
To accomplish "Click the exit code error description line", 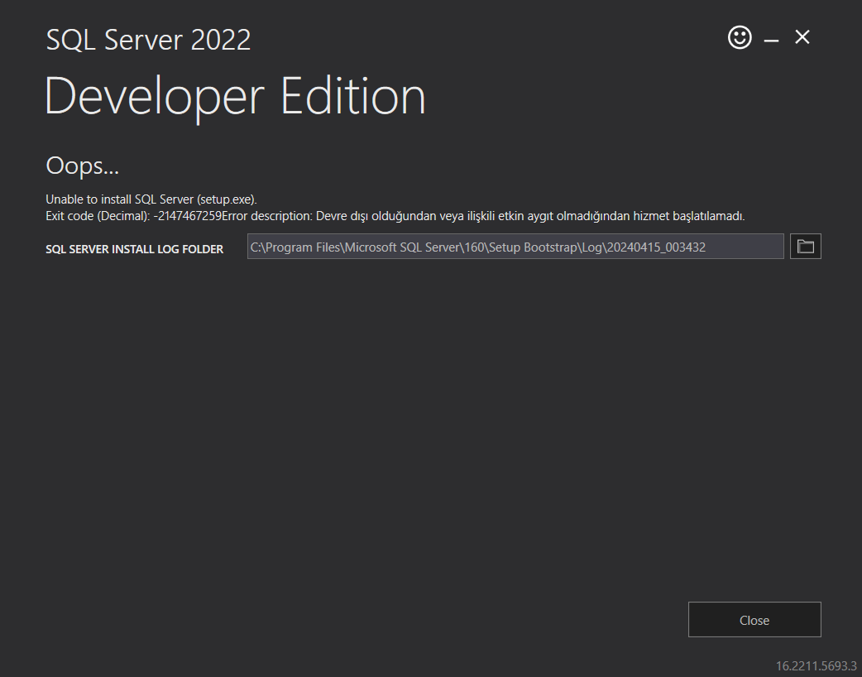I will pos(395,216).
